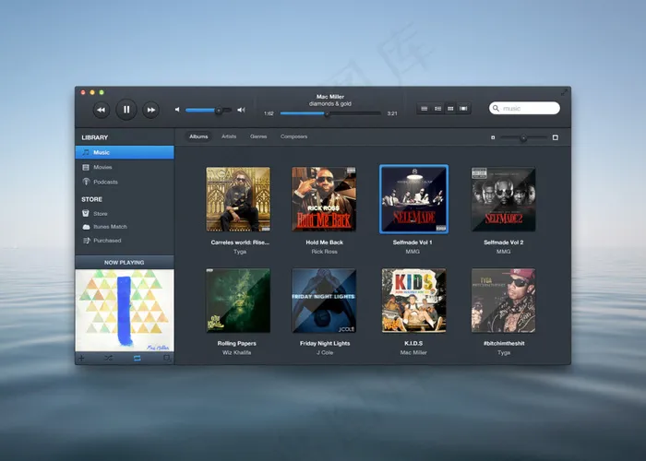The image size is (646, 461).
Task: Open the Composers tab
Action: click(x=293, y=136)
